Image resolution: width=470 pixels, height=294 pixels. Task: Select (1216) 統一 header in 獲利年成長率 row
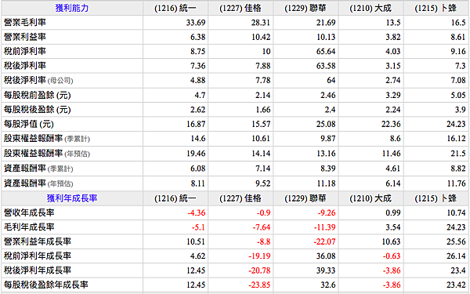pos(175,198)
